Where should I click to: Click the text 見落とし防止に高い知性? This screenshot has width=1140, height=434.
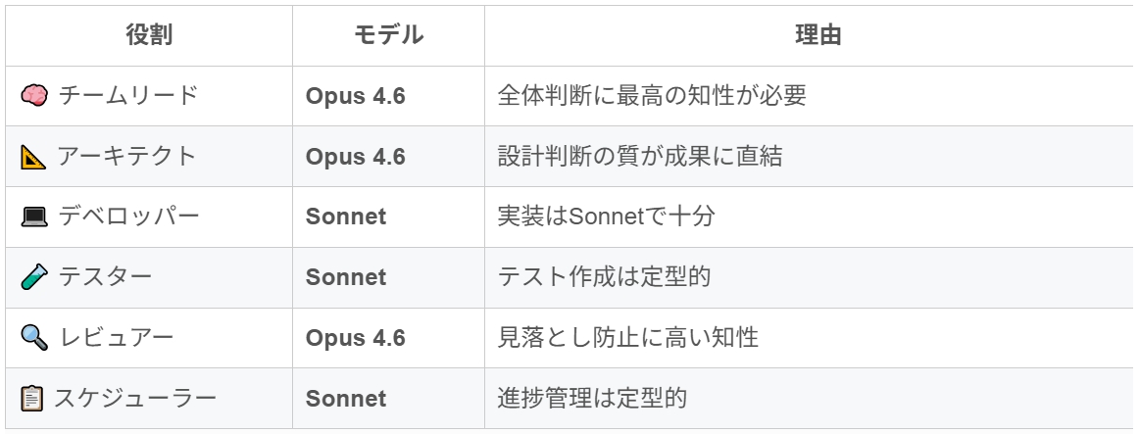point(628,339)
